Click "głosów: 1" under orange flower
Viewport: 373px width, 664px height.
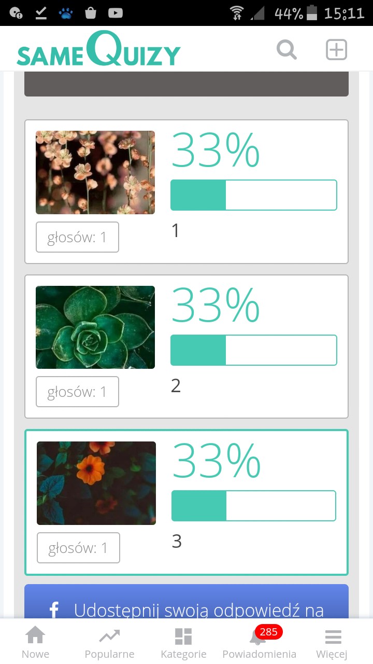[x=78, y=548]
